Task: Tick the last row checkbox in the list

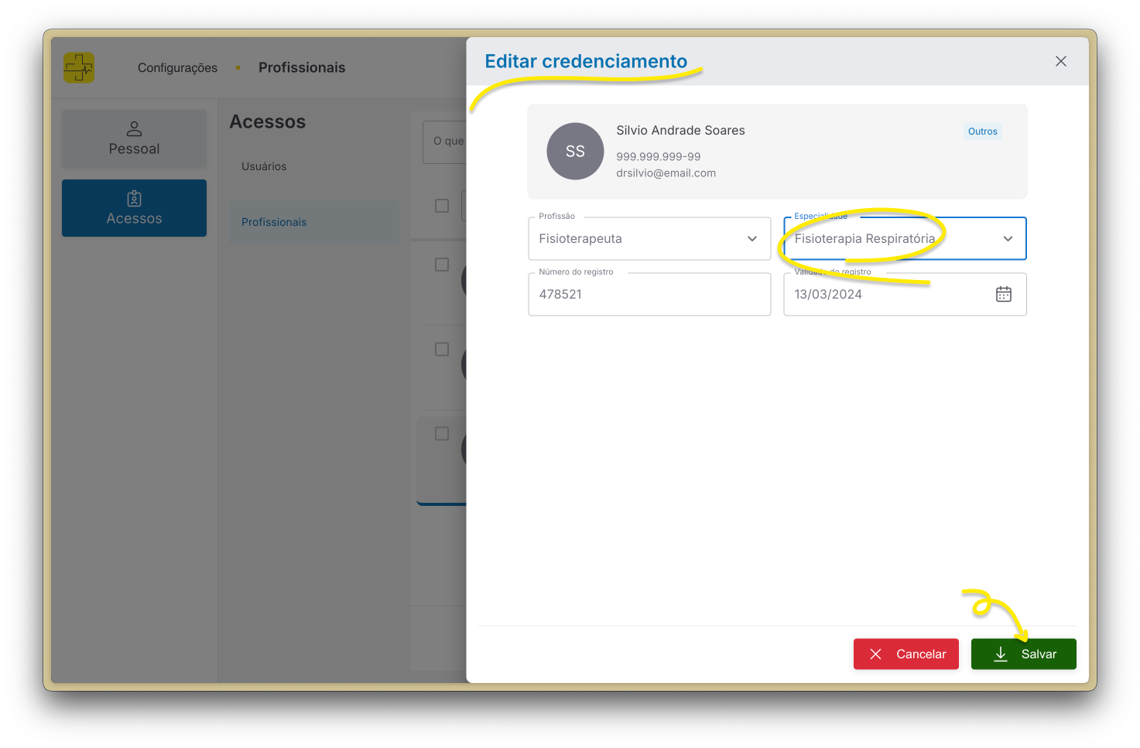Action: (x=442, y=433)
